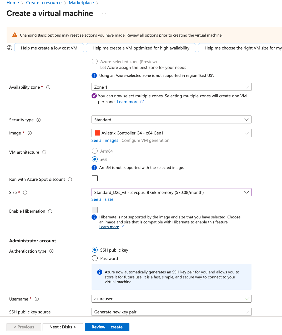Click the info icon beside Availability zone

click(48, 87)
